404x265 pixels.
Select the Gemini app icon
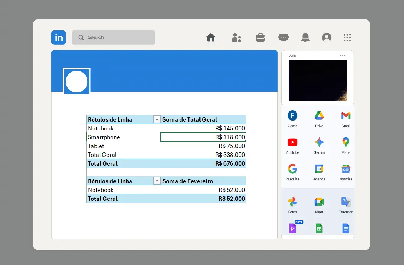[x=319, y=143]
